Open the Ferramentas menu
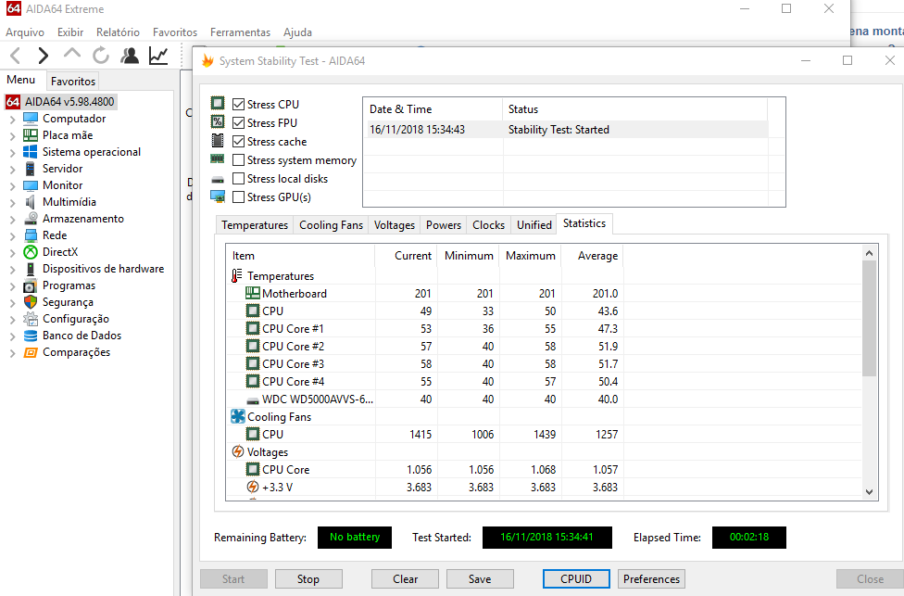The height and width of the screenshot is (596, 904). (240, 32)
